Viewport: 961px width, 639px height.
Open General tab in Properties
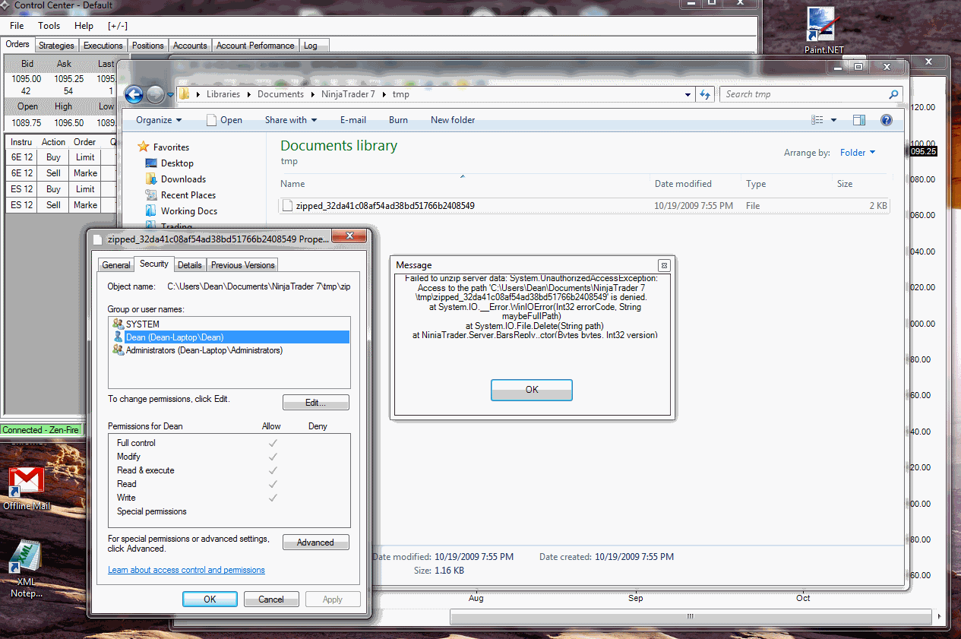116,265
